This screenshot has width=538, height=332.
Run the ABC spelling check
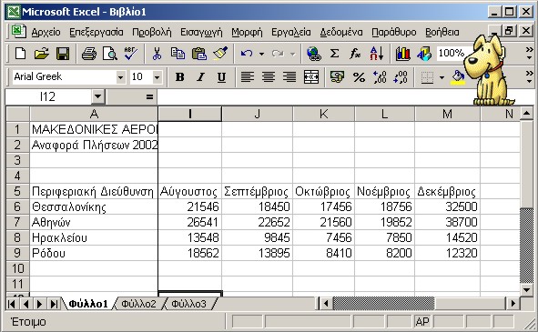click(x=131, y=54)
